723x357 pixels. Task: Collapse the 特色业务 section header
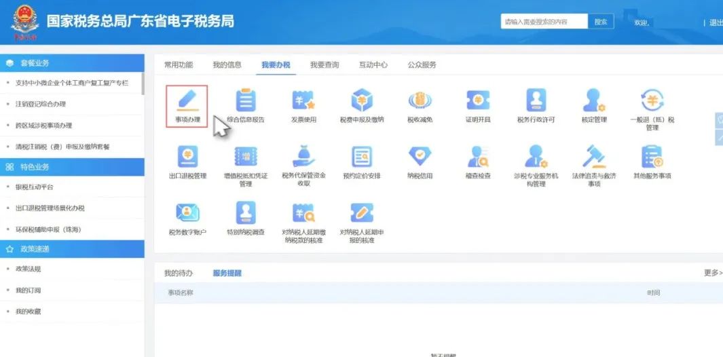[72, 167]
